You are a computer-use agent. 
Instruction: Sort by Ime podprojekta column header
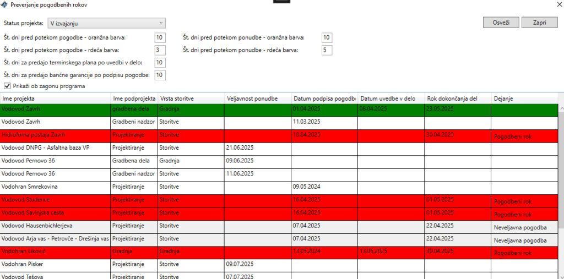tap(134, 99)
